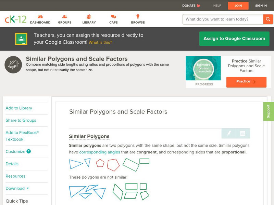The width and height of the screenshot is (274, 205).
Task: Select Share to Groups option
Action: (x=21, y=120)
